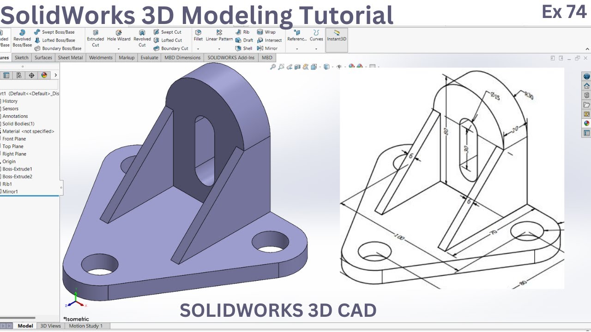Open Appearances in the task pane

[x=586, y=123]
